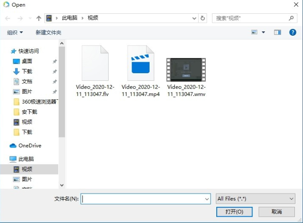Select 此电脑 in the navigation pane
The width and height of the screenshot is (303, 223).
coord(21,159)
